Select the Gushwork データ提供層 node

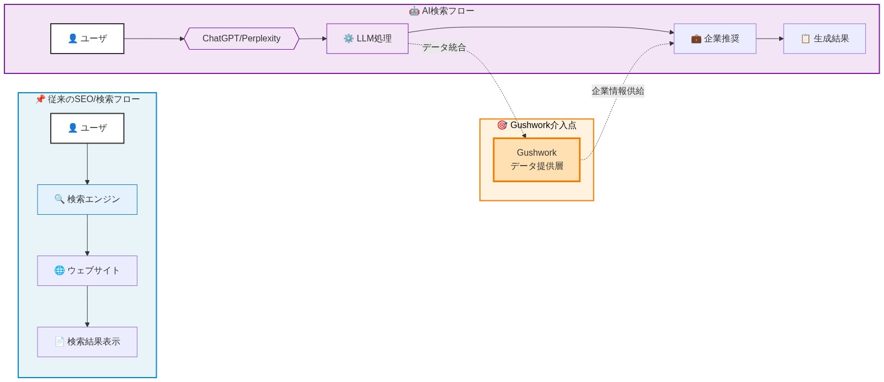(x=536, y=160)
